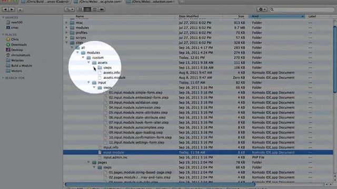
Task: Click the enclosing folder up arrow button
Action: point(20,9)
